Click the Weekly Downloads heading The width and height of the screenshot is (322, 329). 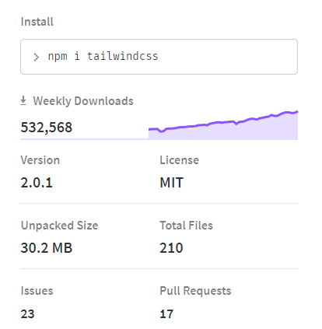pyautogui.click(x=83, y=101)
